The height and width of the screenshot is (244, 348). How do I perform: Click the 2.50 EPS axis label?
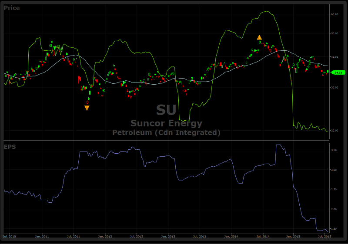tap(334, 190)
